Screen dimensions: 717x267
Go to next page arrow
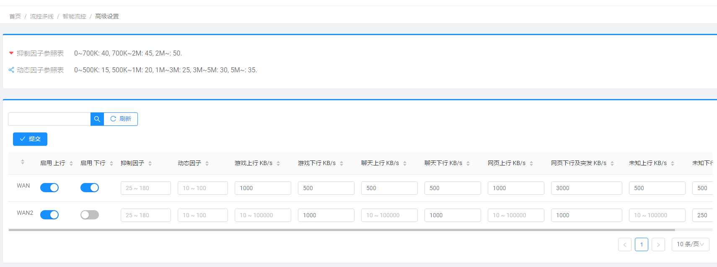pyautogui.click(x=658, y=244)
